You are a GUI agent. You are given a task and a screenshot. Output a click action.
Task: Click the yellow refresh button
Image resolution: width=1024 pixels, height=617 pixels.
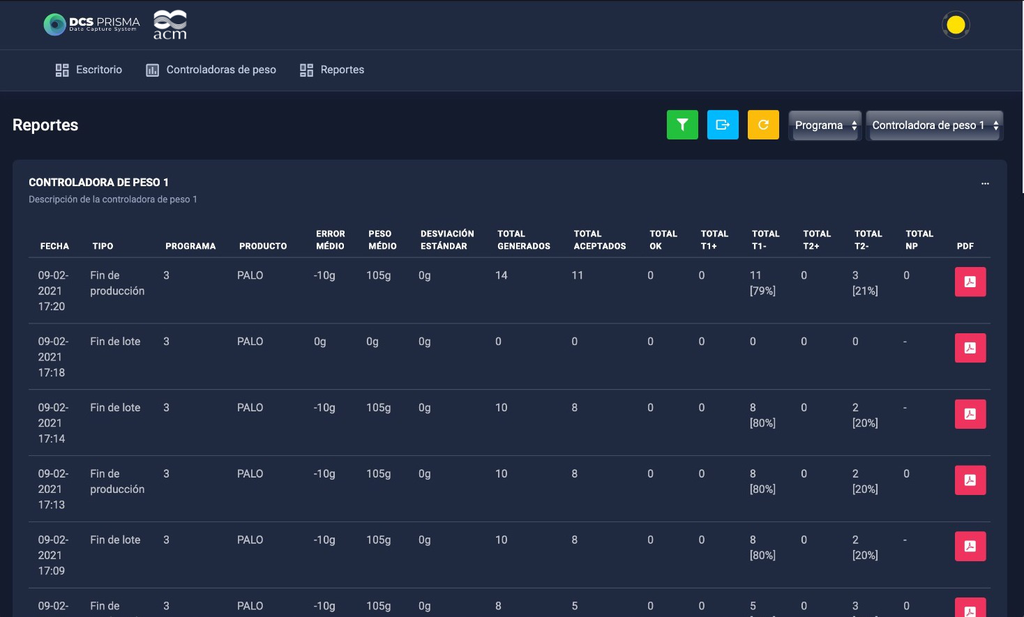[763, 125]
